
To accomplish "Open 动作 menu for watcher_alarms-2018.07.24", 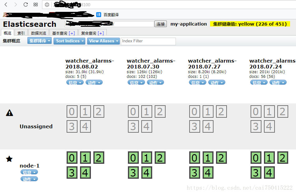I will pos(278,83).
